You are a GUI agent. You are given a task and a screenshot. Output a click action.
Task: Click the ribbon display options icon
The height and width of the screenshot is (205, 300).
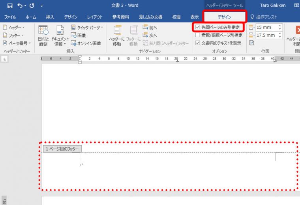pyautogui.click(x=296, y=6)
